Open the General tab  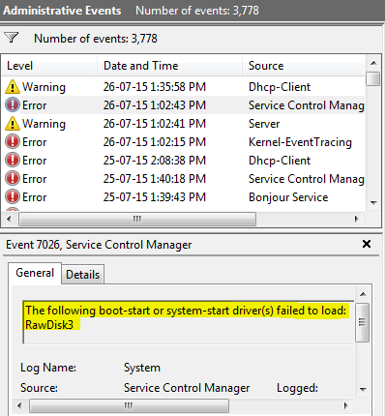(35, 273)
